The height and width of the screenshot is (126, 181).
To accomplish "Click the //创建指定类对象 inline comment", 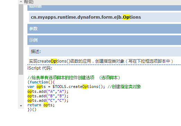I will pos(124,87).
